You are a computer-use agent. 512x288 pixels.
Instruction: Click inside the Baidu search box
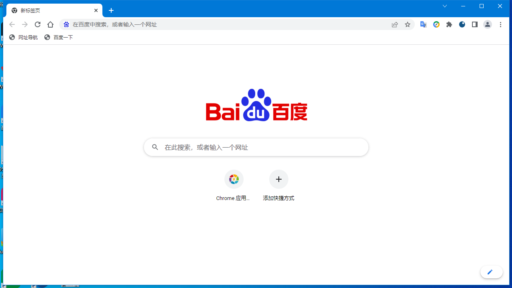pyautogui.click(x=256, y=147)
